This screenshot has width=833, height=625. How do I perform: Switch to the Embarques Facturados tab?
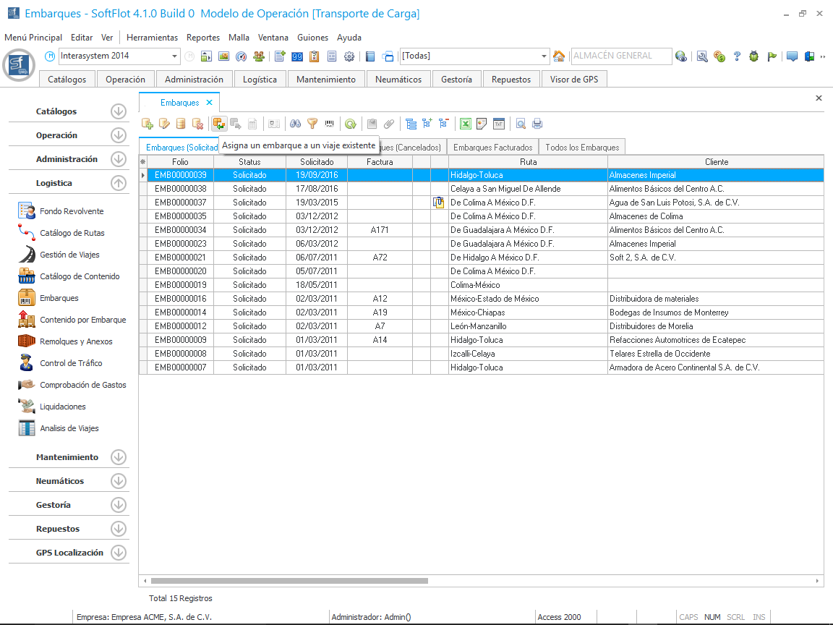pyautogui.click(x=492, y=148)
